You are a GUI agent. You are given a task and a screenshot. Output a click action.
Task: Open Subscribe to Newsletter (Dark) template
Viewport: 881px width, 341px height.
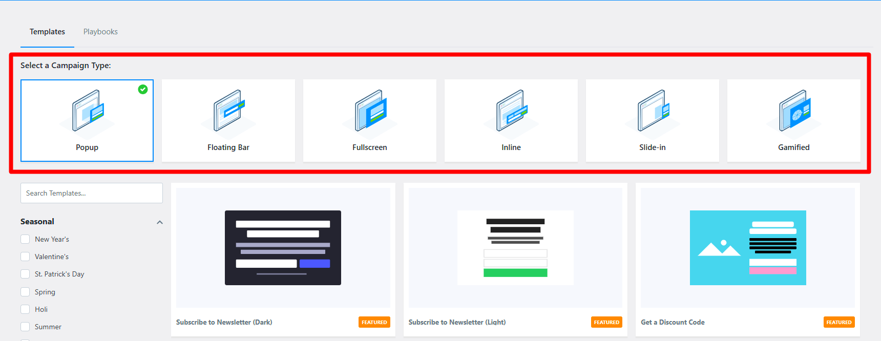[283, 248]
